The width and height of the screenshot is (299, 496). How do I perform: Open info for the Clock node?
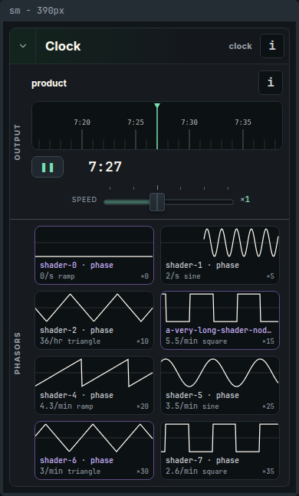(x=272, y=46)
